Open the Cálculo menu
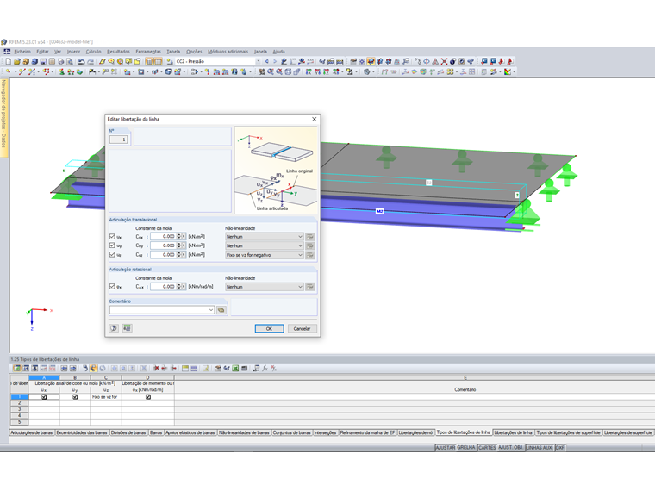Screen dimensions: 655x491 click(x=94, y=52)
